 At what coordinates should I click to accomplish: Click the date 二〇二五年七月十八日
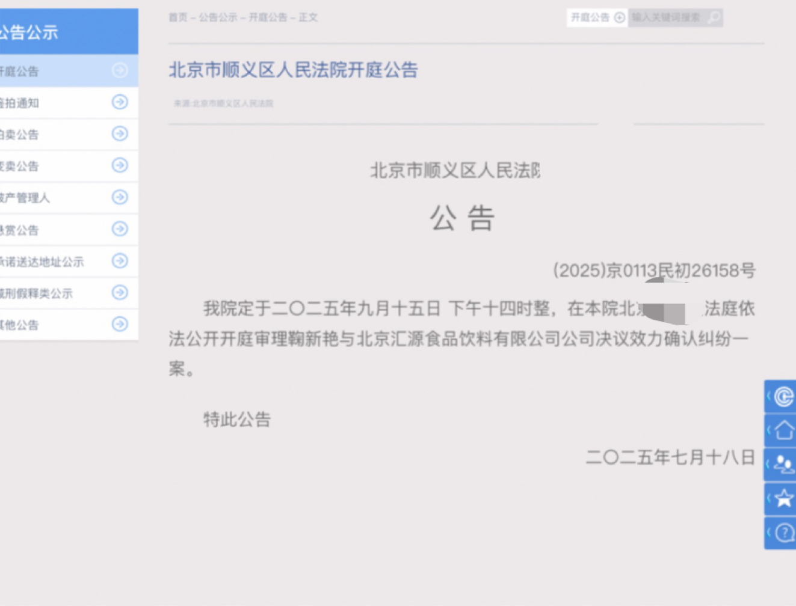[x=670, y=458]
